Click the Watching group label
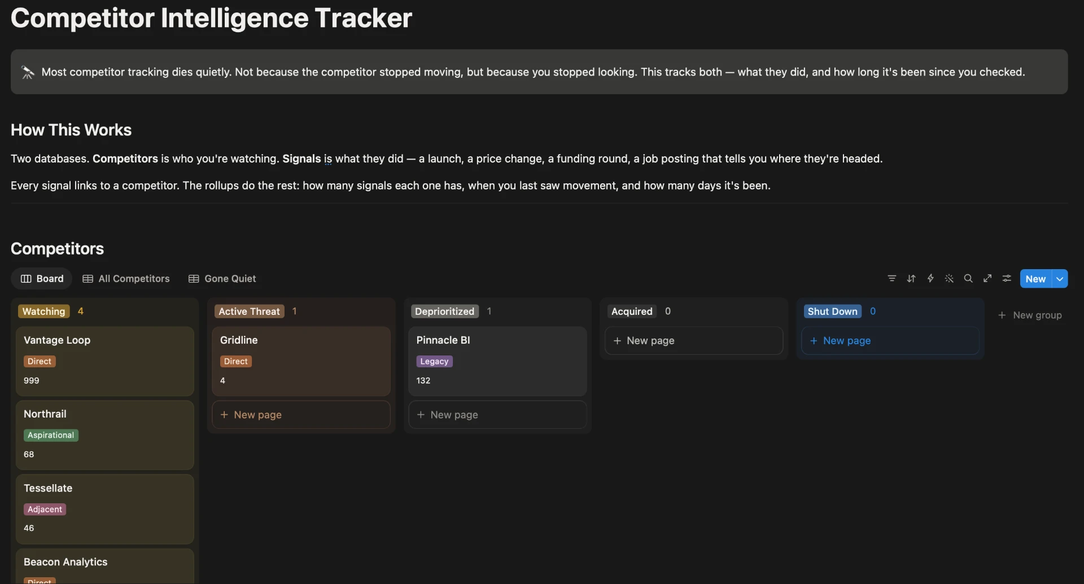The width and height of the screenshot is (1084, 584). 43,311
